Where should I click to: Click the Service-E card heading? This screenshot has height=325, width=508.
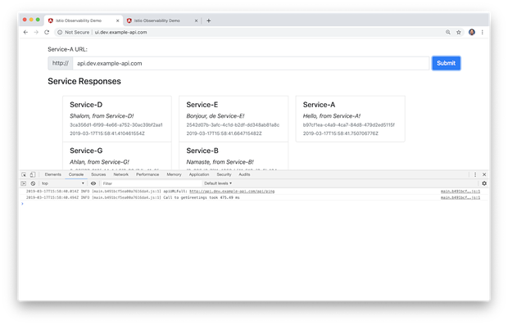[202, 105]
